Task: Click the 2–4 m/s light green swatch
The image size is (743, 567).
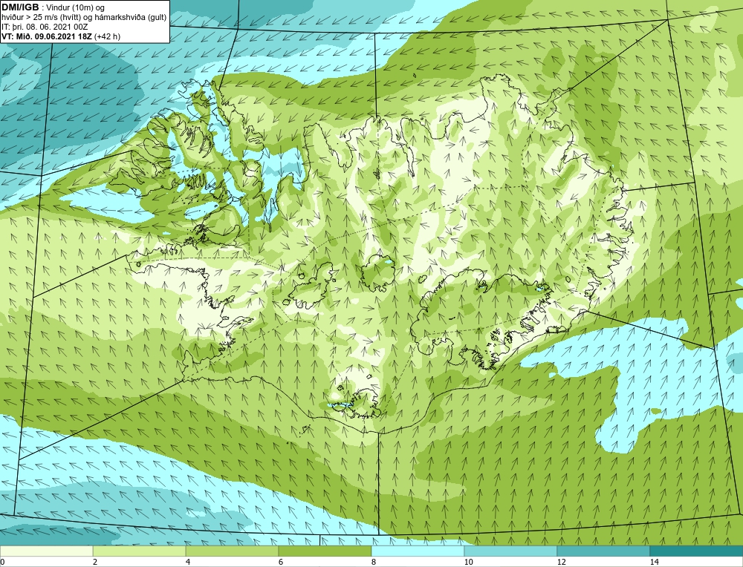Action: pos(140,551)
